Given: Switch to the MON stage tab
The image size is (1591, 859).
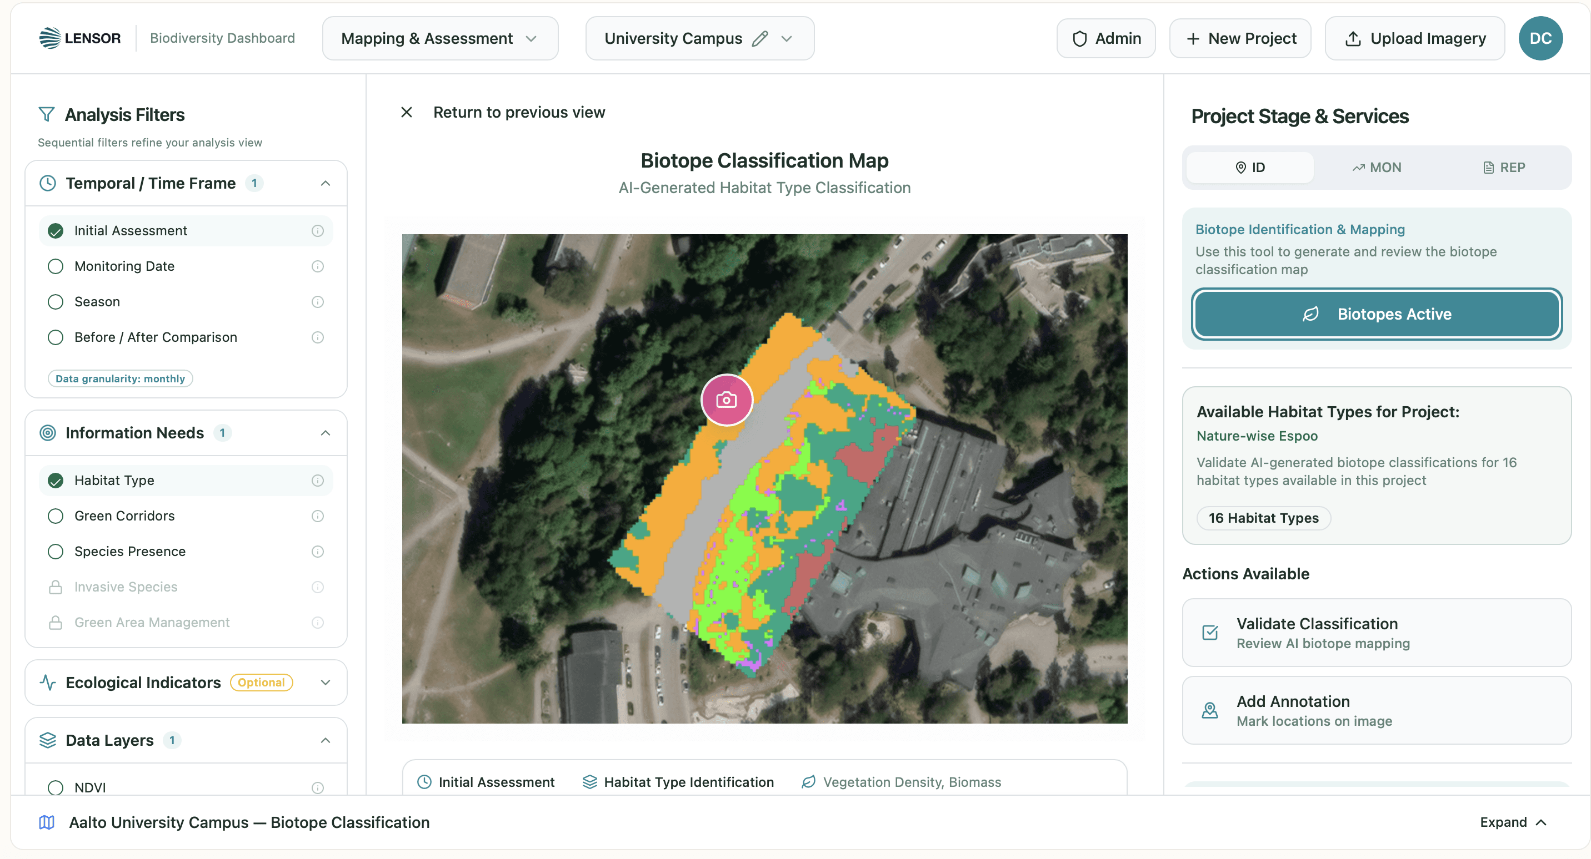Looking at the screenshot, I should tap(1376, 167).
